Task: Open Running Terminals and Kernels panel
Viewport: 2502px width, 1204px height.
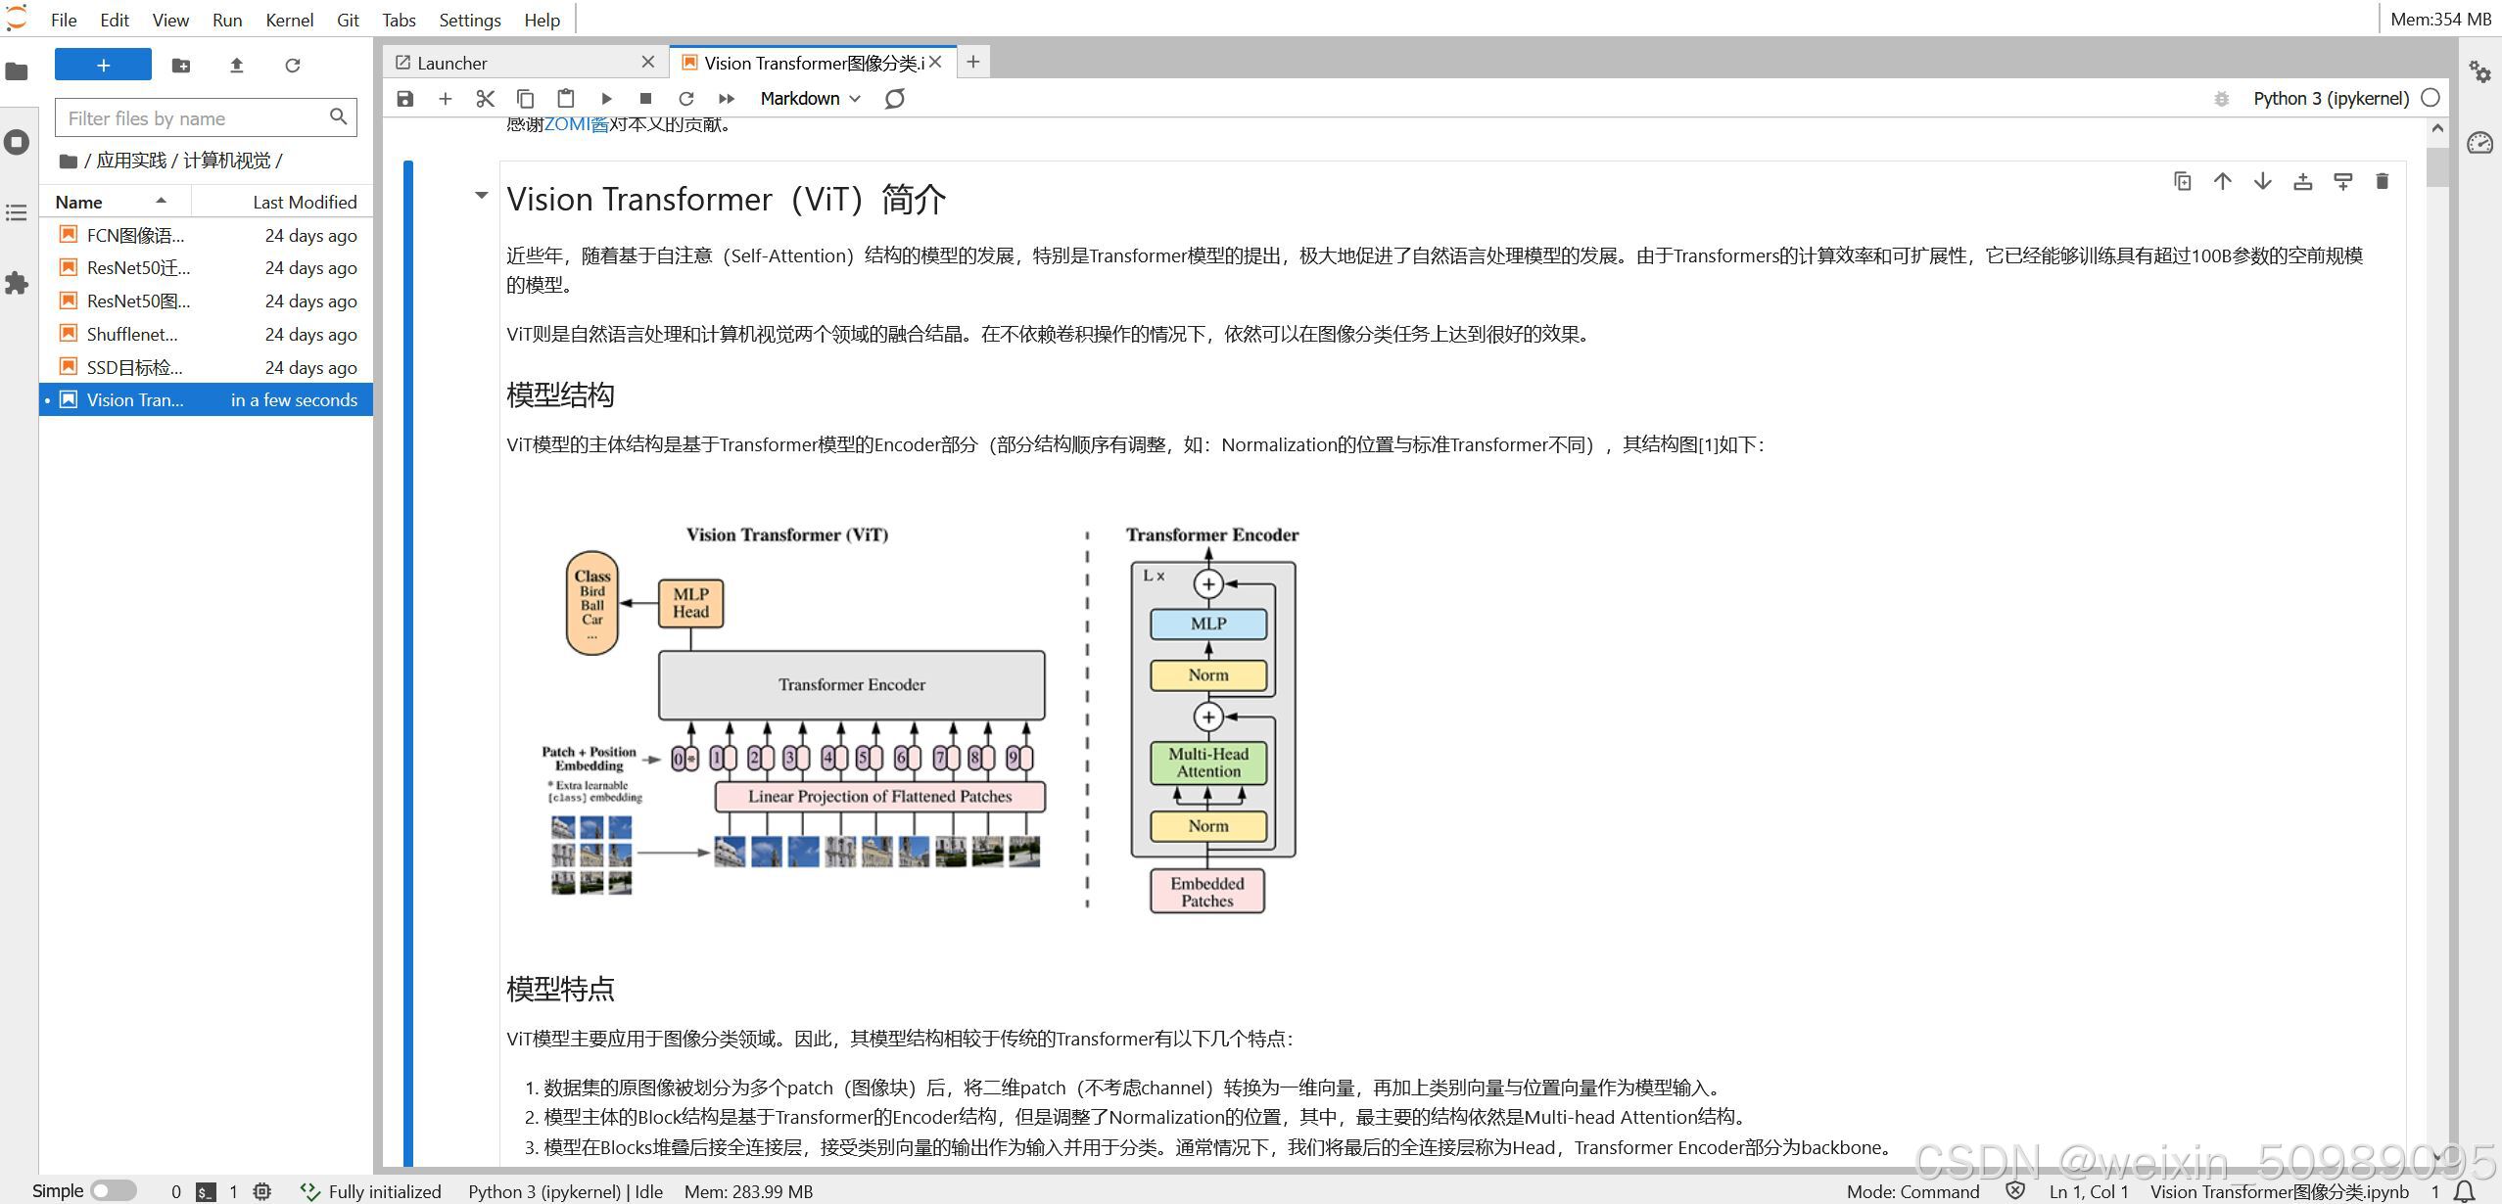Action: point(17,142)
